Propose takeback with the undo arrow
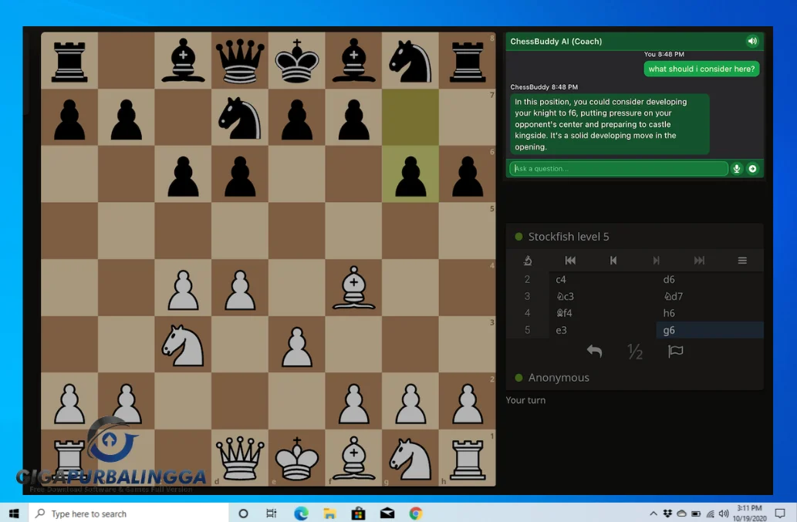The height and width of the screenshot is (522, 797). [594, 351]
